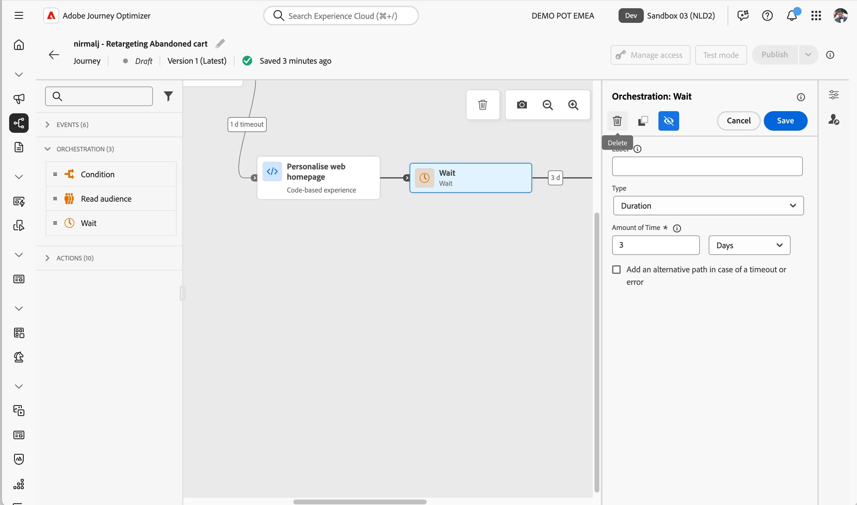Click the Amount of Time field
Screen dimensions: 857x505
point(656,245)
